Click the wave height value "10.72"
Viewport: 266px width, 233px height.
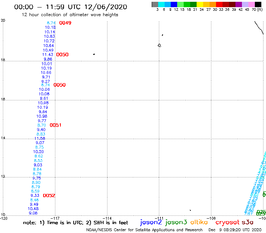pos(49,41)
